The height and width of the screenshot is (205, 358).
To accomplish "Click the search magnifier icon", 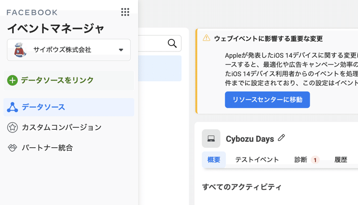I will coord(172,43).
